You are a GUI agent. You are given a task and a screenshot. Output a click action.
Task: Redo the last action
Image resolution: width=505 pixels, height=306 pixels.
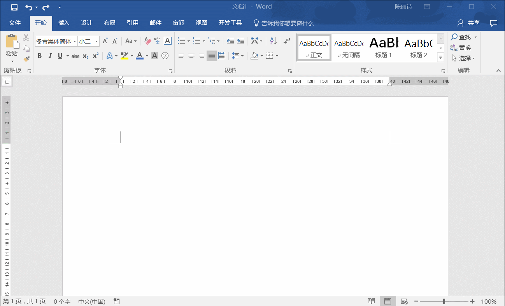click(46, 7)
